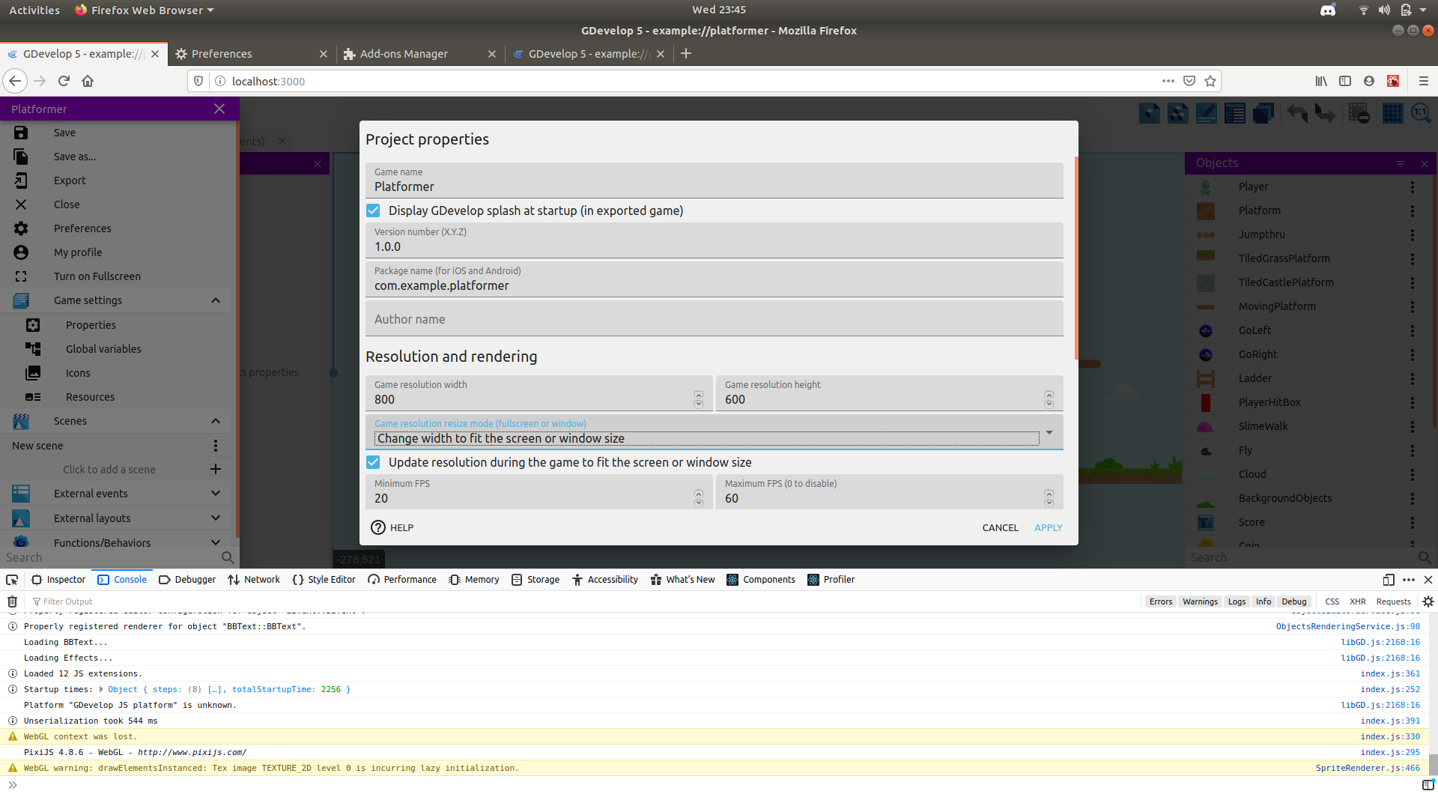Click the Icons entry image icon
Viewport: 1438px width, 809px height.
click(x=33, y=373)
